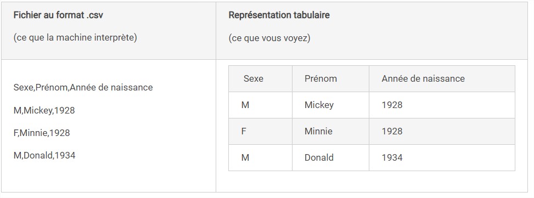Screen dimensions: 534x198
Task: Click the '1928' cell in Minnie's row
Action: tap(442, 131)
